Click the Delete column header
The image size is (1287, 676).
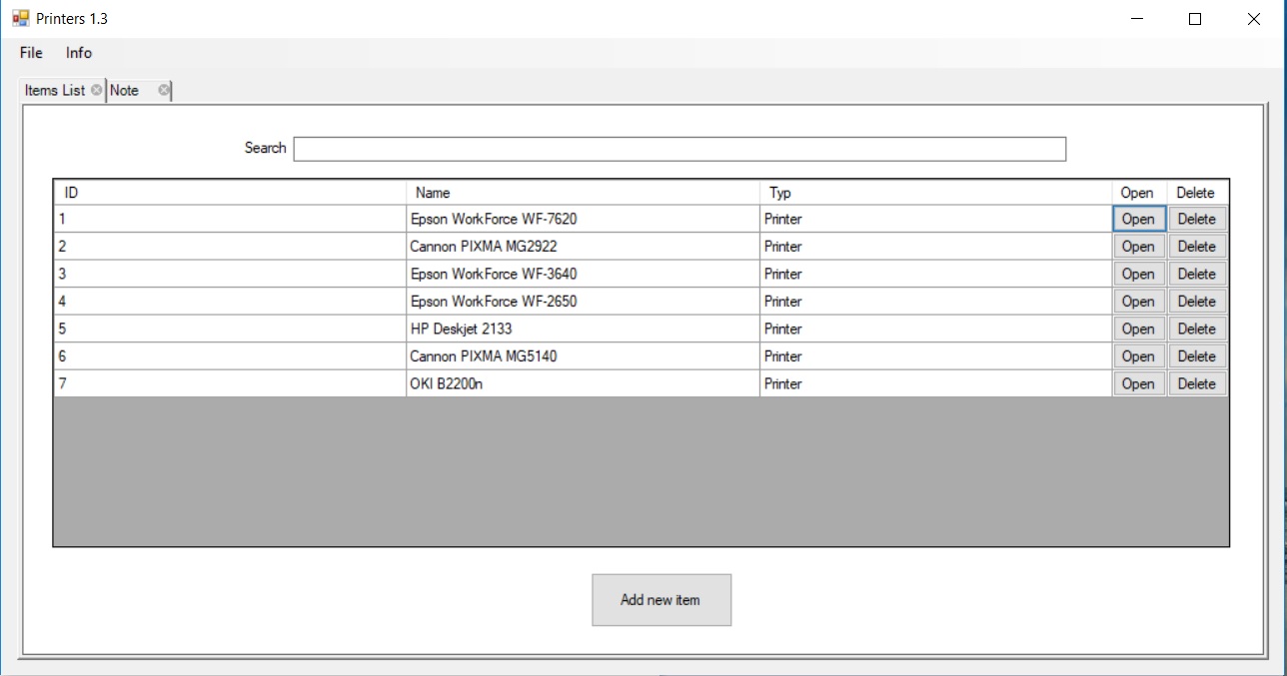pos(1197,193)
